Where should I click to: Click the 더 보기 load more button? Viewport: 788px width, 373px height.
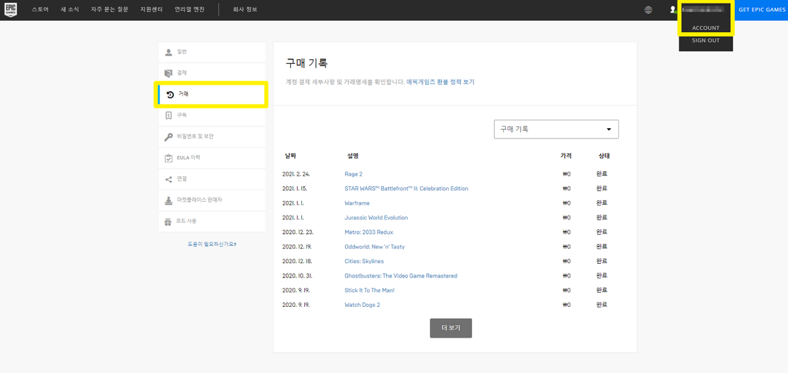(x=451, y=328)
